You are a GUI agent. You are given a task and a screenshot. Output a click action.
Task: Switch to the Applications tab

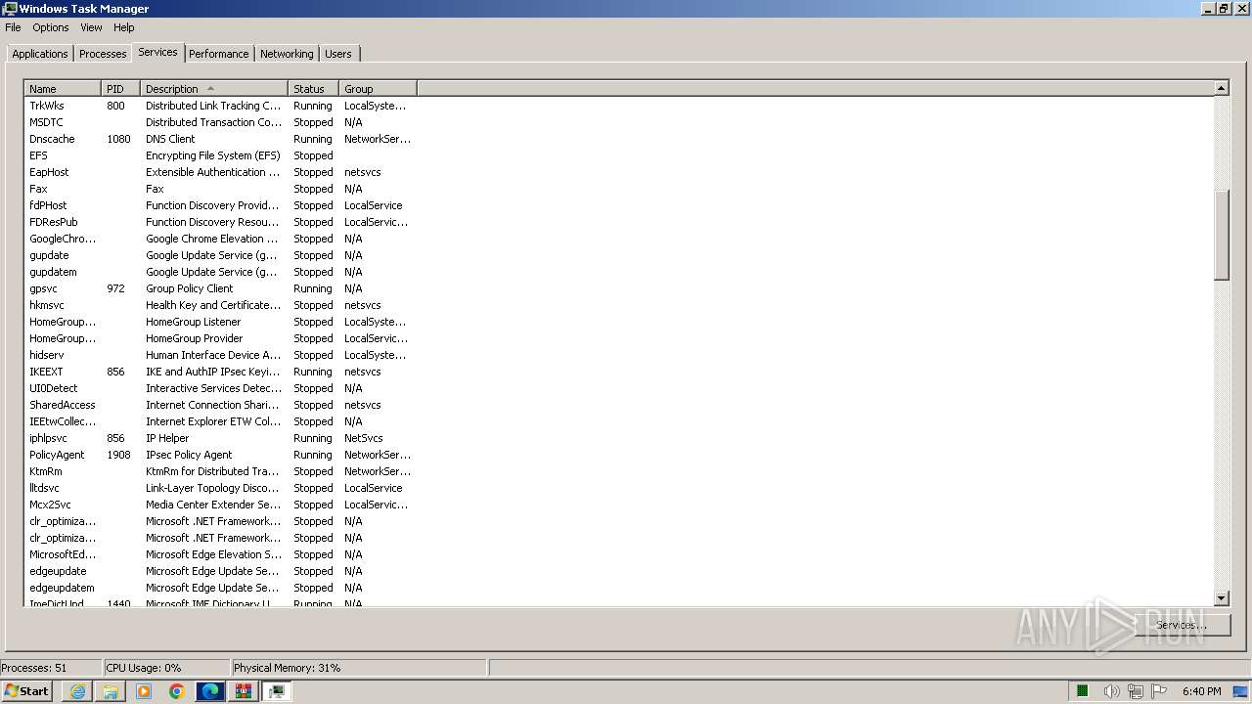40,54
